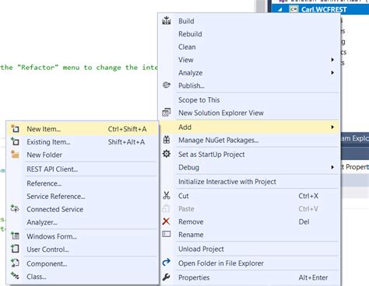
Task: Click the Open Folder arrow icon
Action: tap(167, 263)
